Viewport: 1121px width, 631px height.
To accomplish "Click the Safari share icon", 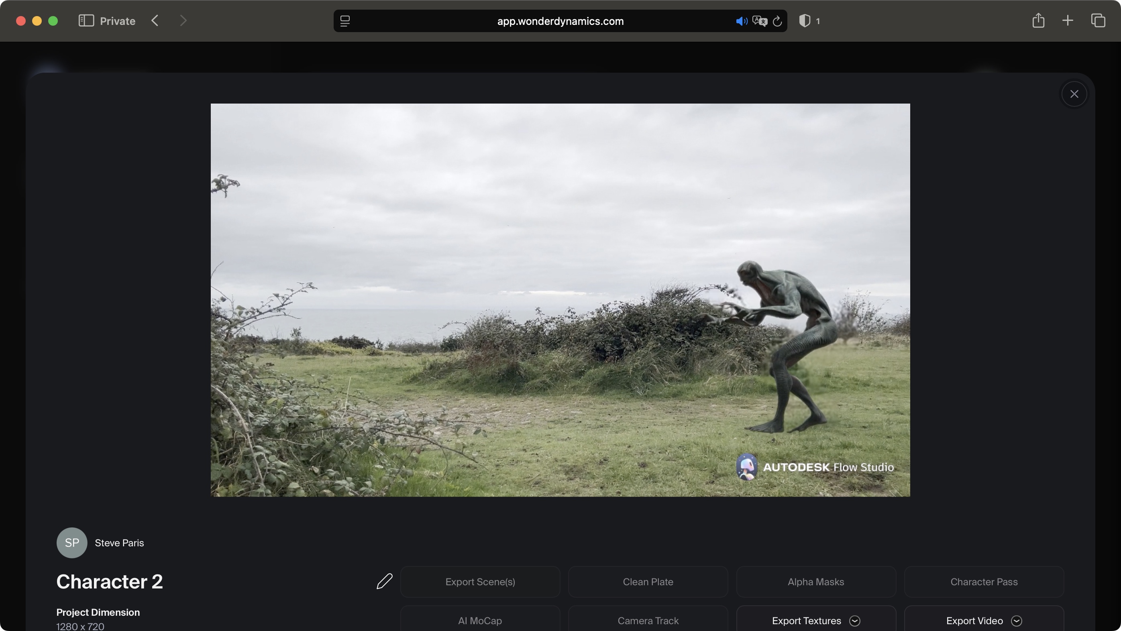I will [x=1038, y=20].
